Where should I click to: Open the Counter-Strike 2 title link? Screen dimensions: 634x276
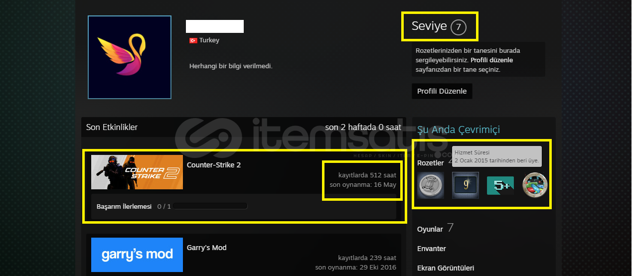coord(214,165)
